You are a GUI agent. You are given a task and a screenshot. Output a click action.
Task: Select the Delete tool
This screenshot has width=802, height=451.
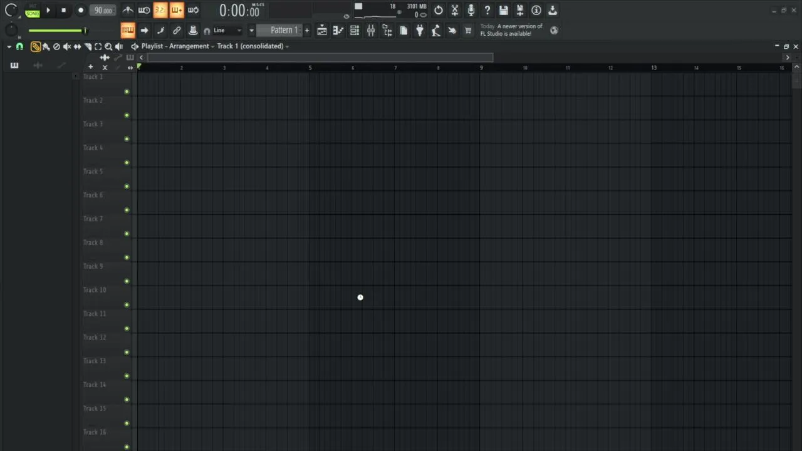coord(56,46)
